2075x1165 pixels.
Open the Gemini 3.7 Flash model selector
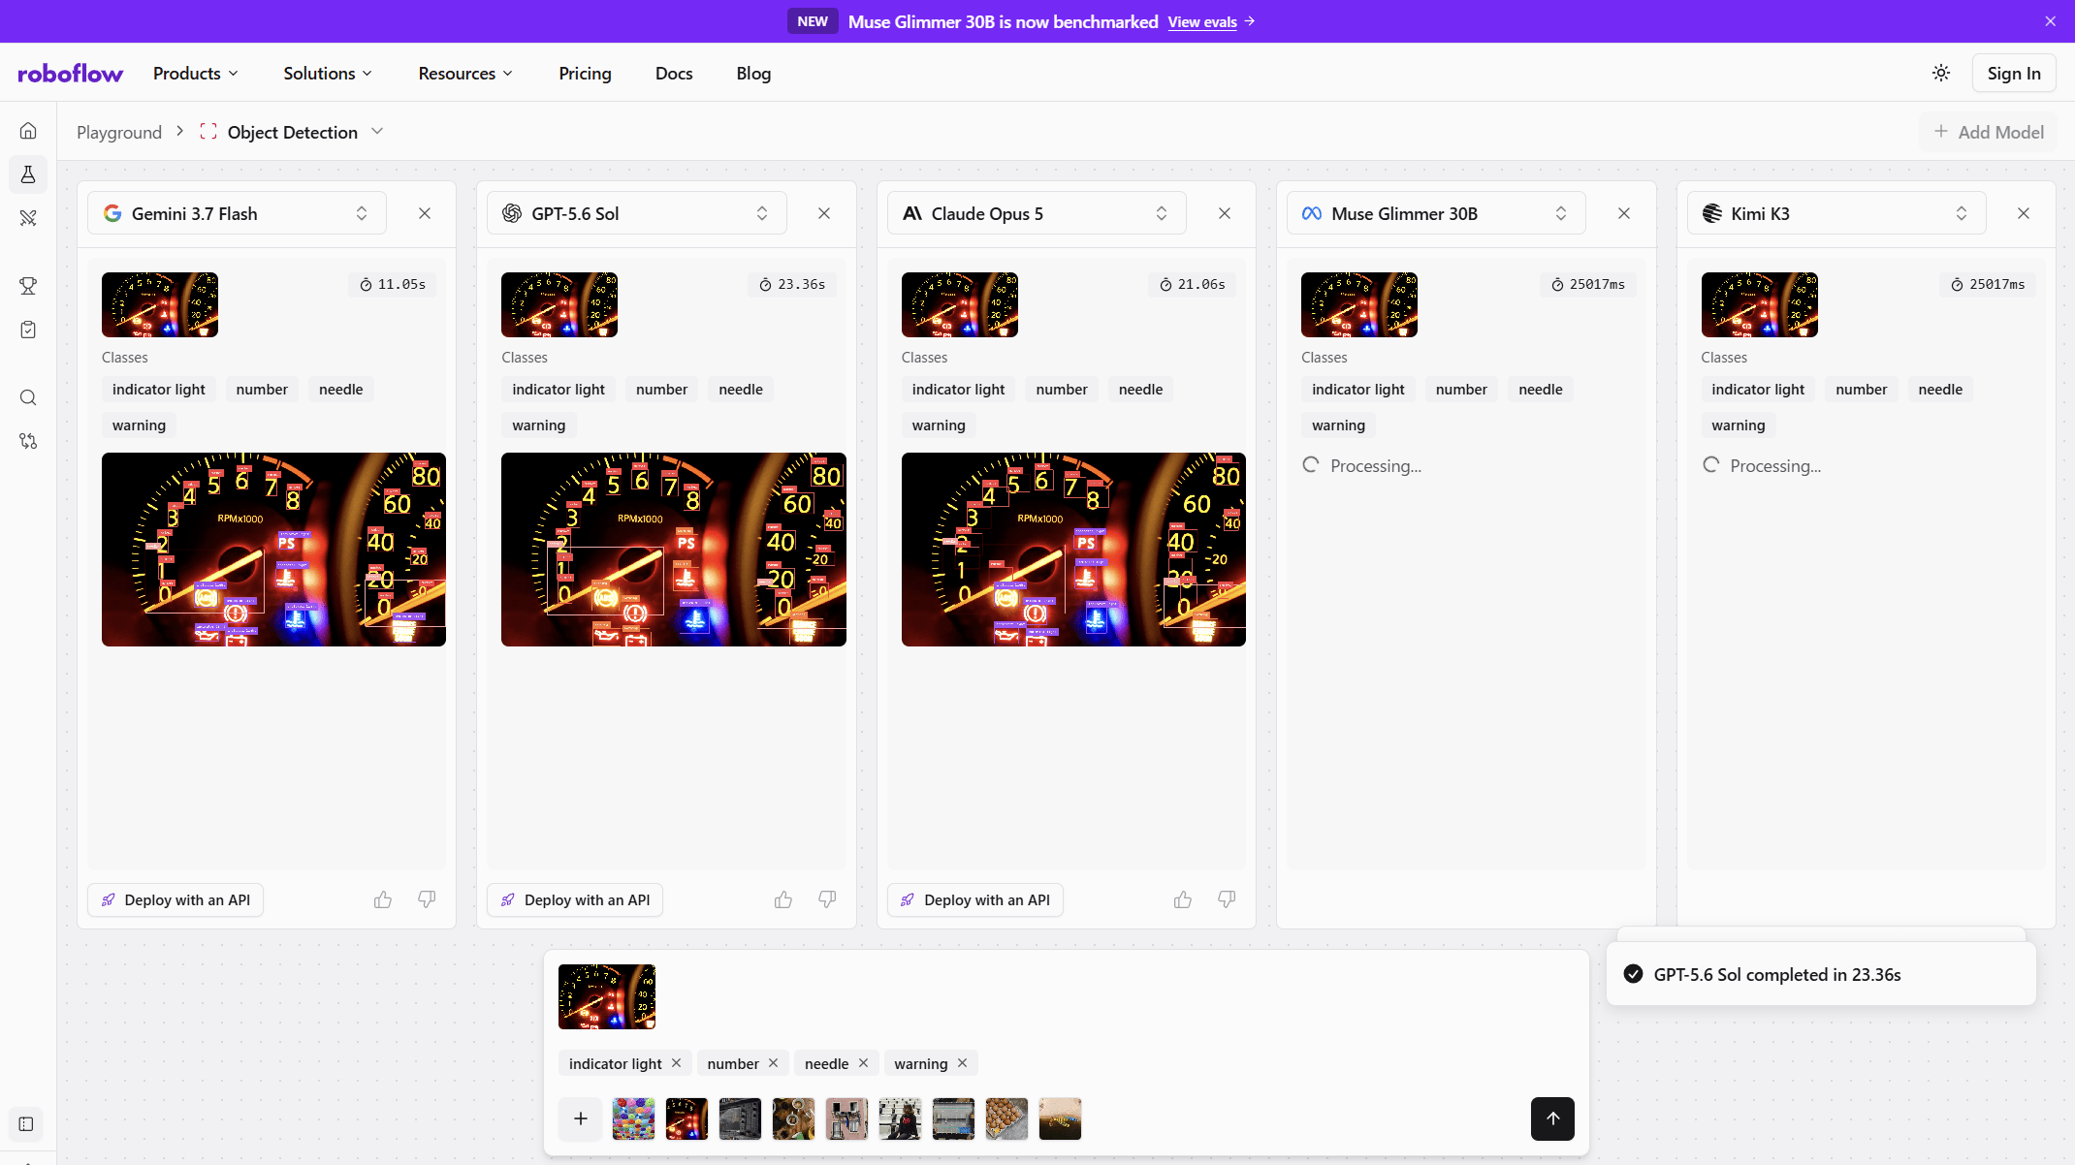tap(237, 213)
